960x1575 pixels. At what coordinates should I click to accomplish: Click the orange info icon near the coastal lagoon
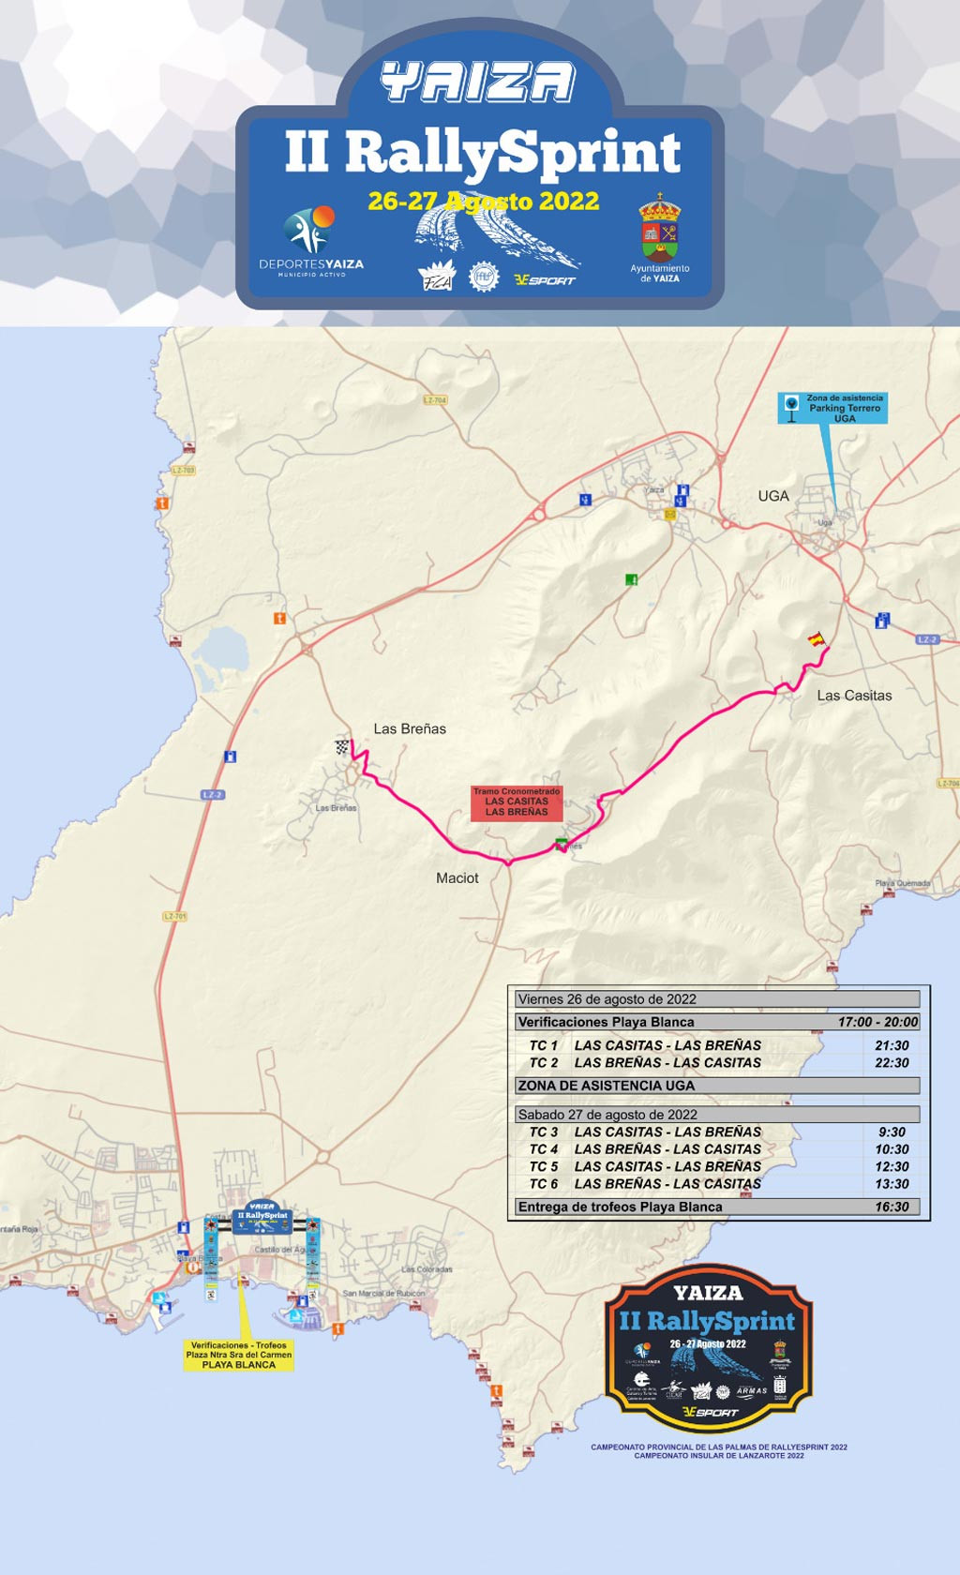[278, 619]
